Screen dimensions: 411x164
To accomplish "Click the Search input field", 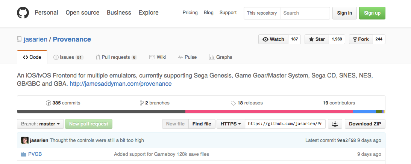I will tap(305, 13).
